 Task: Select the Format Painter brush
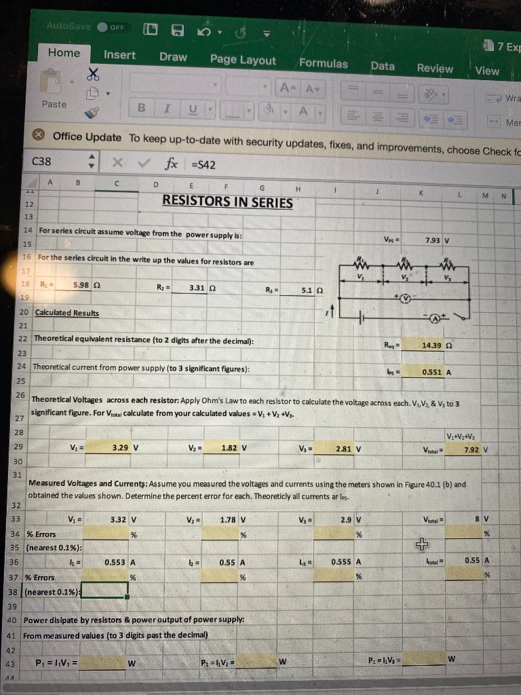(92, 113)
